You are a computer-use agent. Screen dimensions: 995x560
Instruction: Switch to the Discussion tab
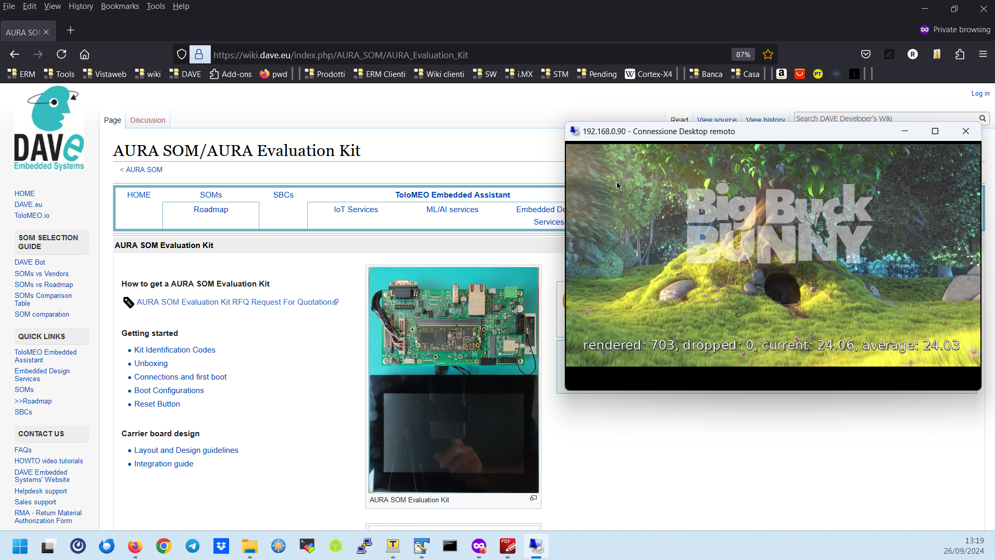[148, 120]
